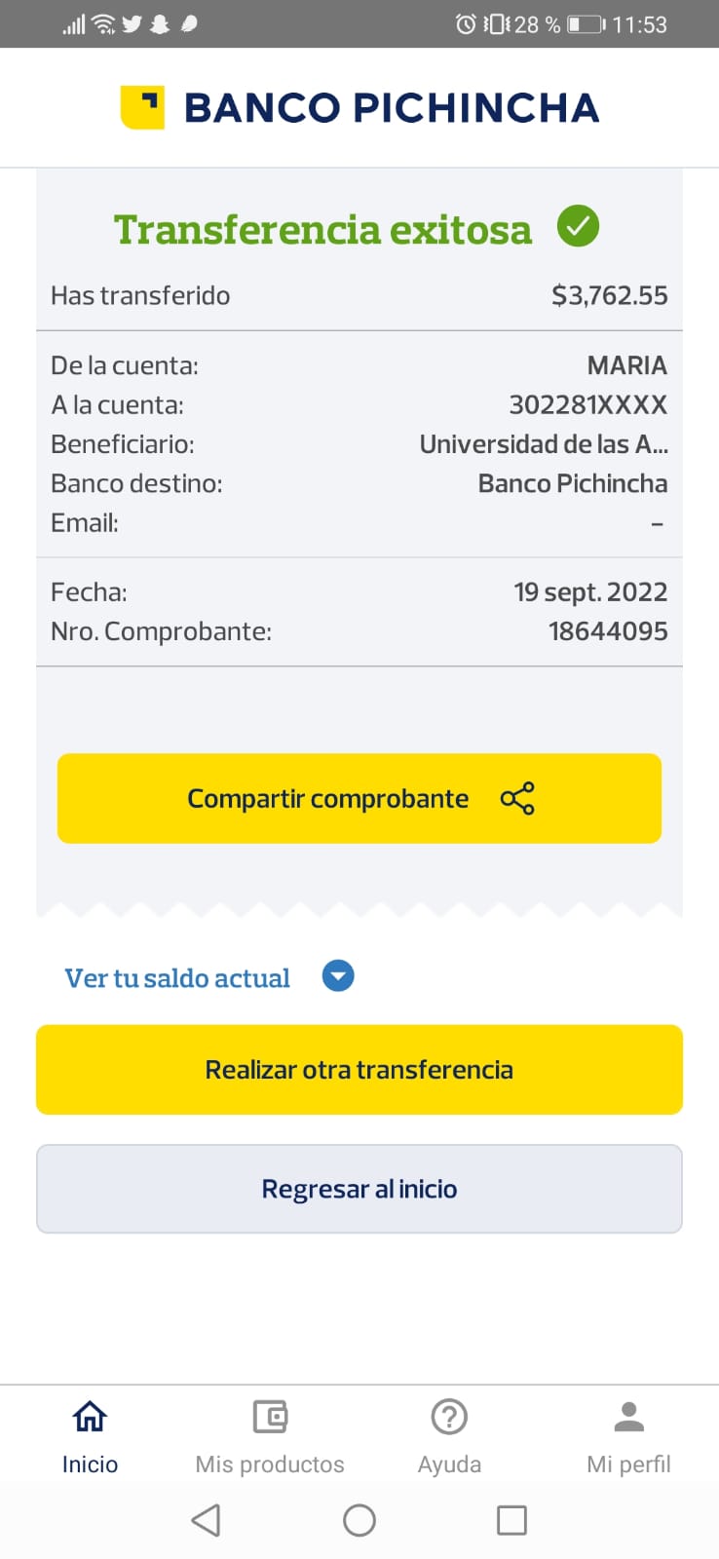Click Realizar otra transferencia button

pos(359,1069)
